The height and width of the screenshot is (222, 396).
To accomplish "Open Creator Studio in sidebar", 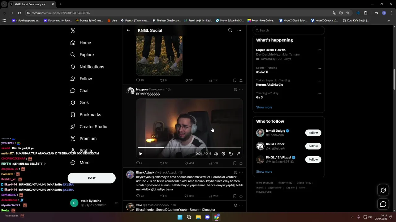I will click(89, 127).
